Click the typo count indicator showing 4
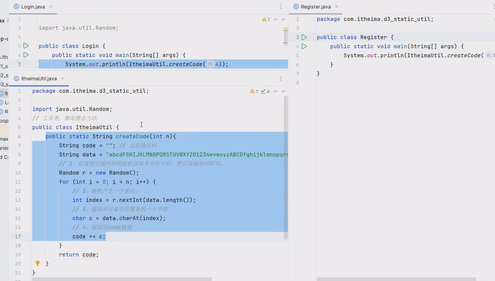 [265, 91]
